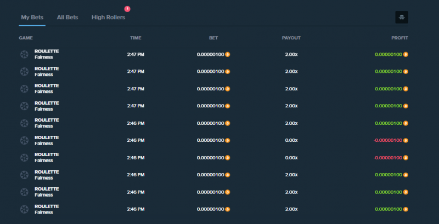Open Fairness link in the bottommost roulette row
Viewport: 439px width, 224px height.
(x=44, y=212)
